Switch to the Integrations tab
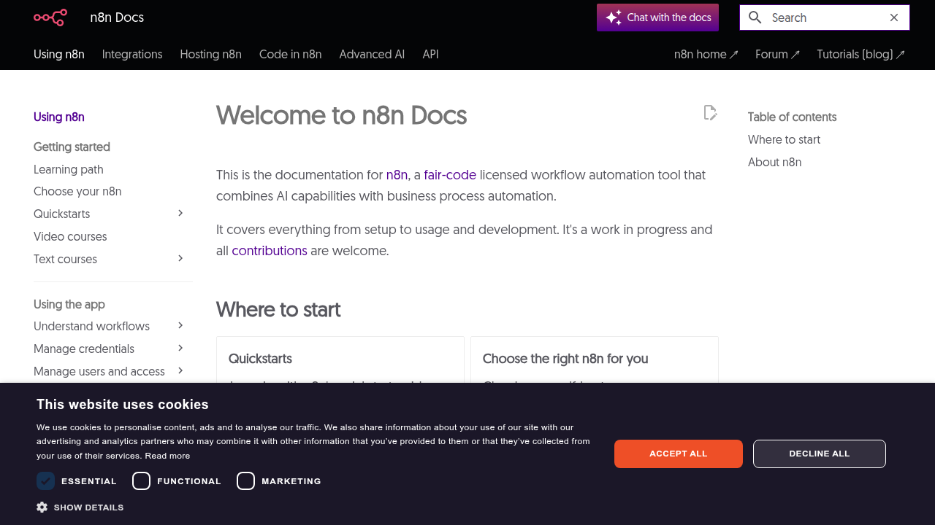 coord(132,54)
